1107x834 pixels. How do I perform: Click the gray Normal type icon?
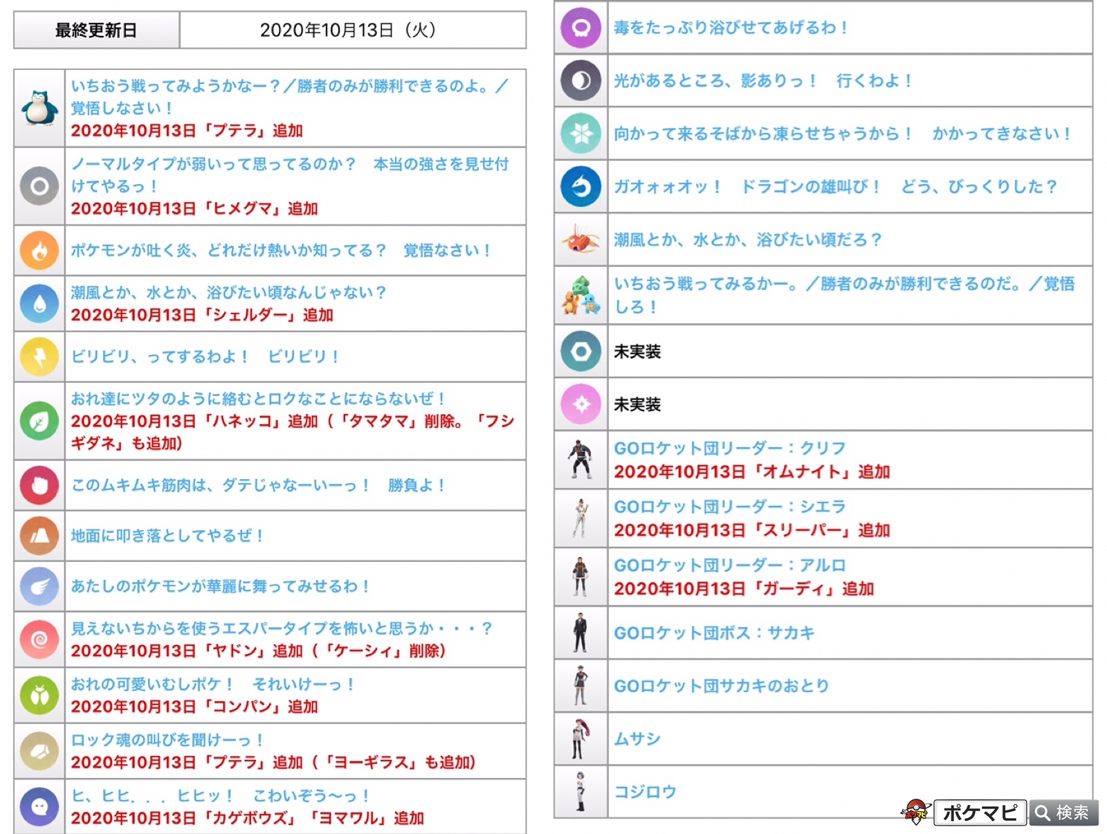[x=39, y=186]
